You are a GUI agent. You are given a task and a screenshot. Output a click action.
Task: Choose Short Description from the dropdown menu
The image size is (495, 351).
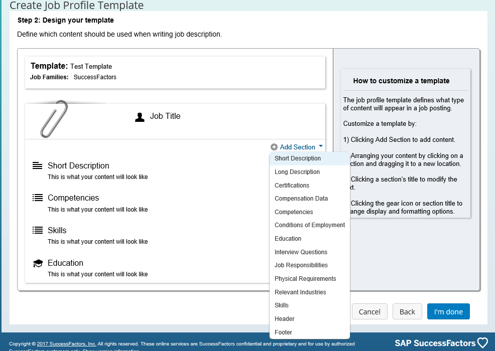[x=310, y=158]
